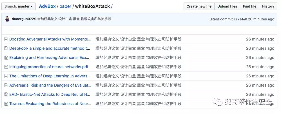
Task: Open Intriguing properties of neural networks.pdf
Action: tap(49, 67)
